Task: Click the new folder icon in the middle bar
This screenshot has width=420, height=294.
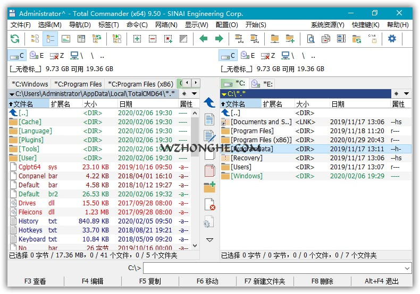Action: [209, 187]
